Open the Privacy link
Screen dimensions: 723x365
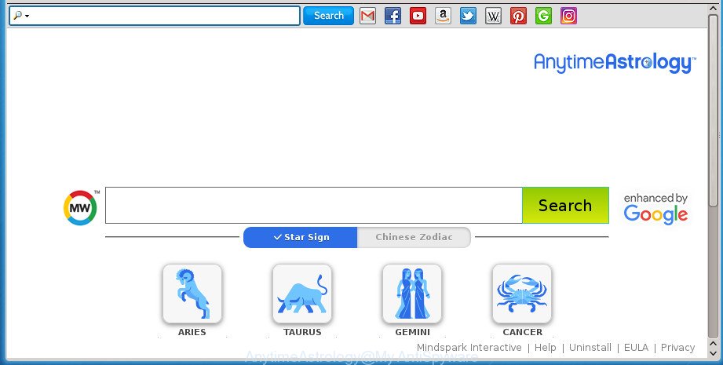[677, 348]
